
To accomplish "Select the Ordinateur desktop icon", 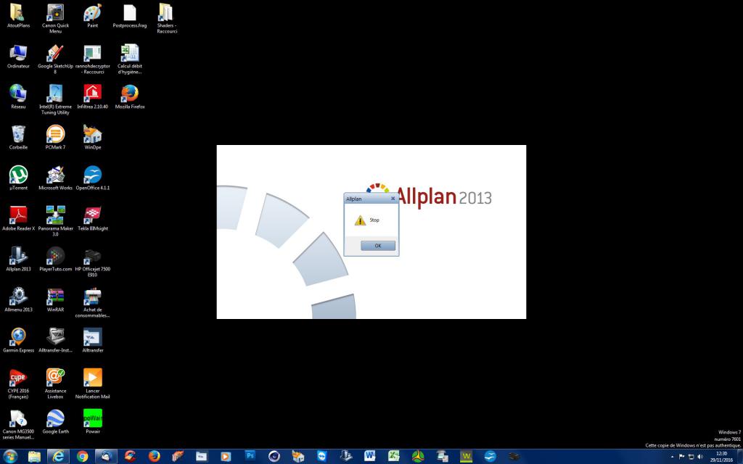I will tap(18, 57).
